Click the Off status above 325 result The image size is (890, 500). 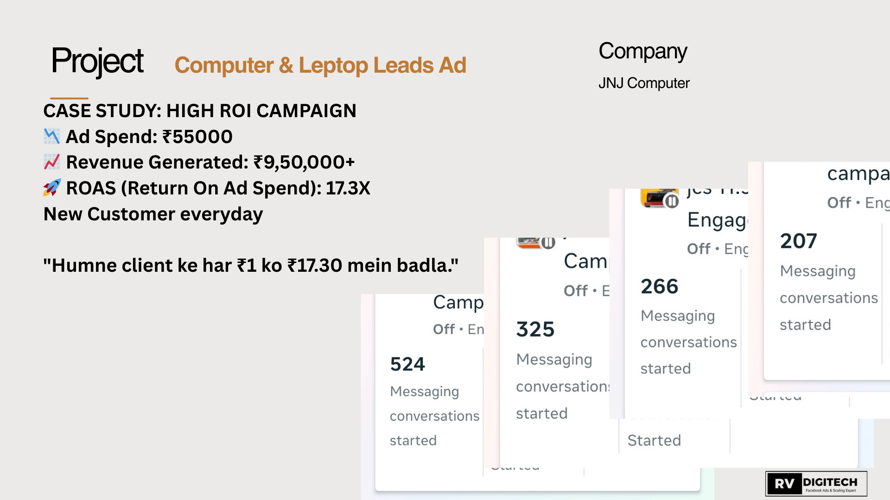(575, 291)
